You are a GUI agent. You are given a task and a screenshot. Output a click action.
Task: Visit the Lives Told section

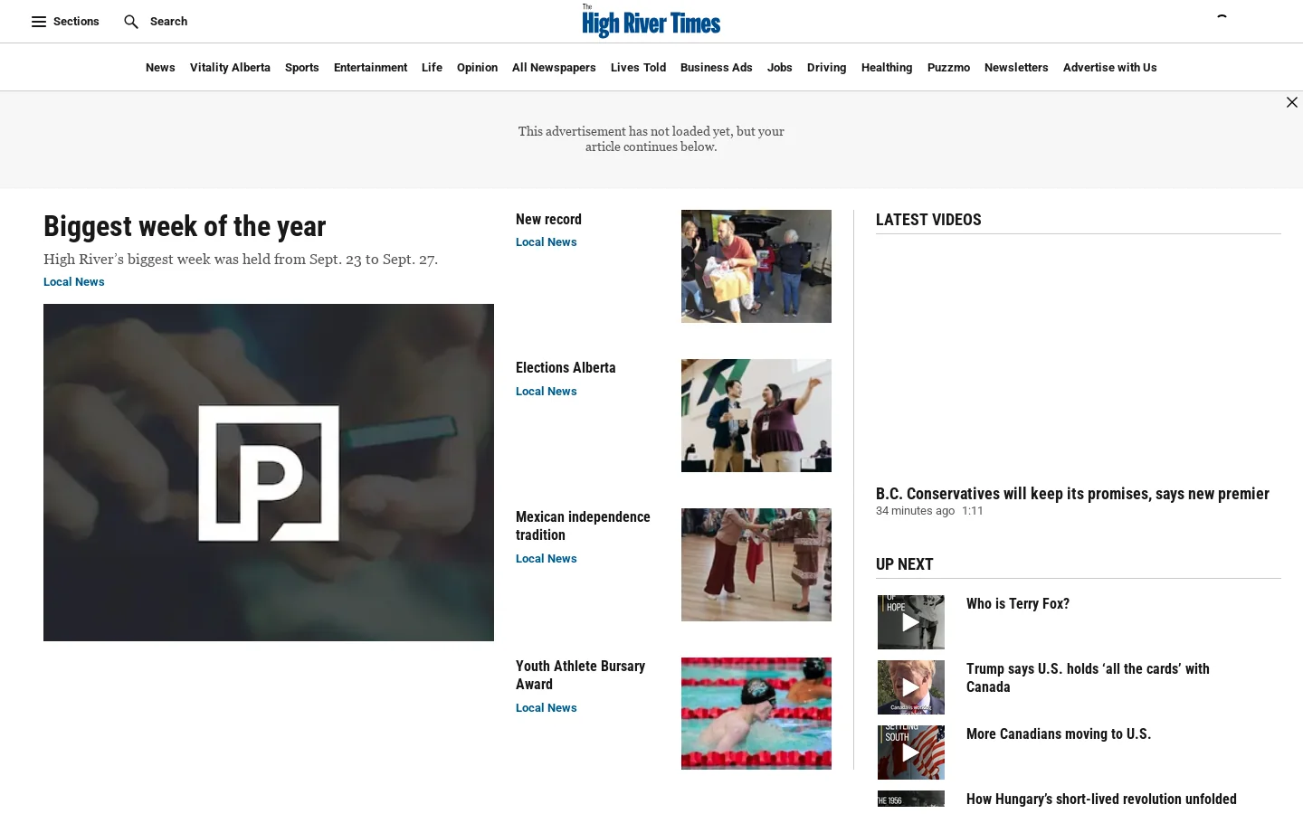coord(638,68)
